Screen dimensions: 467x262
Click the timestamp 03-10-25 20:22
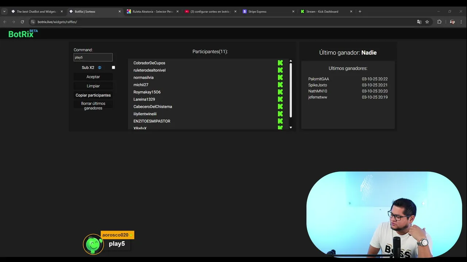(375, 79)
